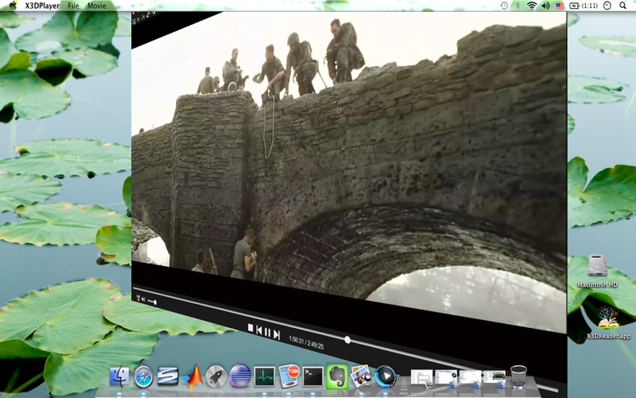Restore third minimized window in Dock
636x398 pixels.
click(x=470, y=378)
